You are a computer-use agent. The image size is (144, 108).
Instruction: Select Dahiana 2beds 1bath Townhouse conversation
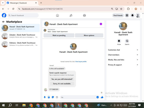coord(20,44)
